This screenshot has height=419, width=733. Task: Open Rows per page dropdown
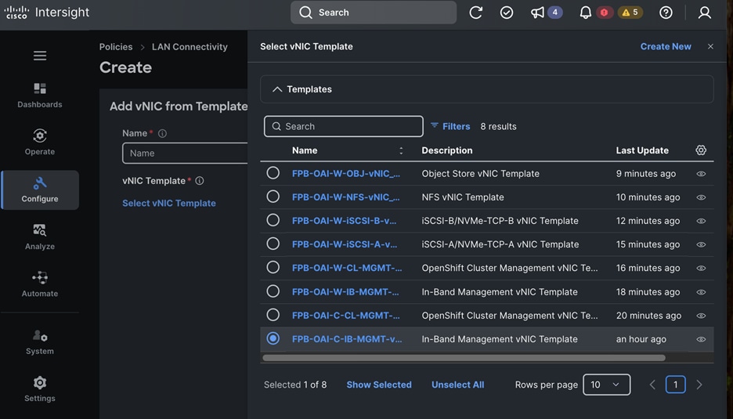[606, 385]
